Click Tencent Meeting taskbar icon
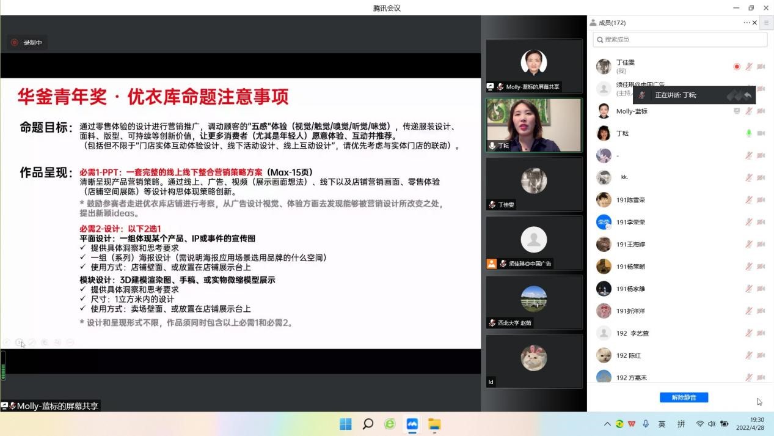Screen dimensions: 774x436 [412, 424]
